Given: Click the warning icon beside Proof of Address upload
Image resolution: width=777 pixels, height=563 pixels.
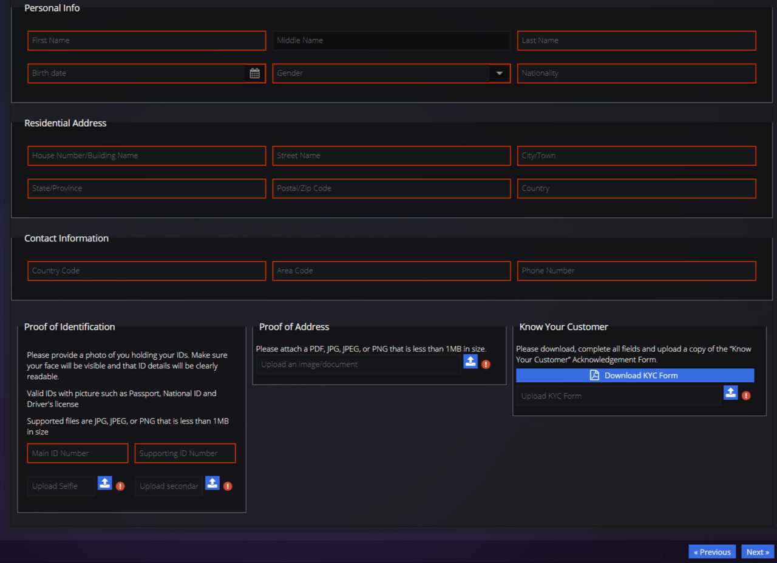Looking at the screenshot, I should tap(486, 365).
